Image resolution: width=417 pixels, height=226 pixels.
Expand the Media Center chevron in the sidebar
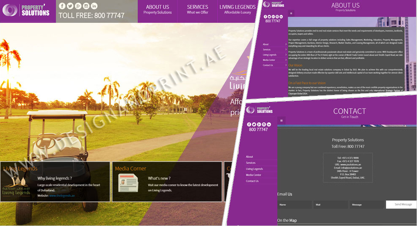click(x=286, y=60)
